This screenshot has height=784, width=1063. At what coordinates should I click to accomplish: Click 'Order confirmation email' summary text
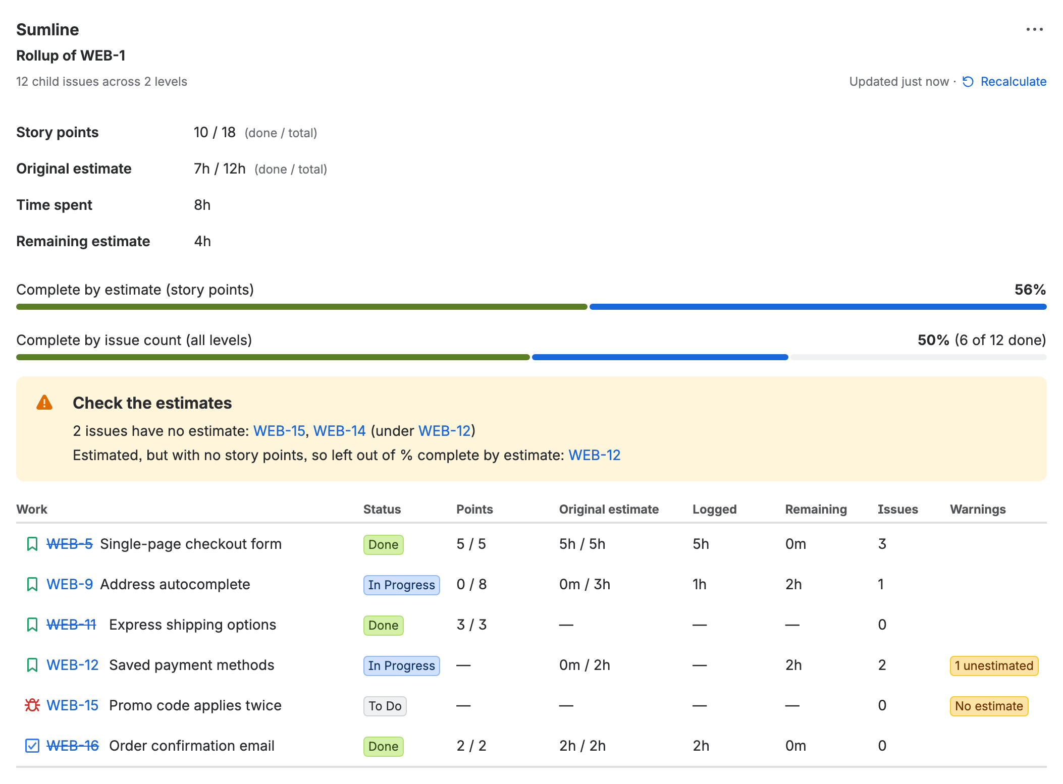(x=192, y=746)
